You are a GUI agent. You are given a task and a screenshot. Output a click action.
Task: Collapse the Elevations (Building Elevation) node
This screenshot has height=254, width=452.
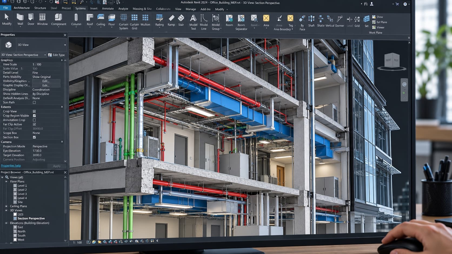[6, 223]
